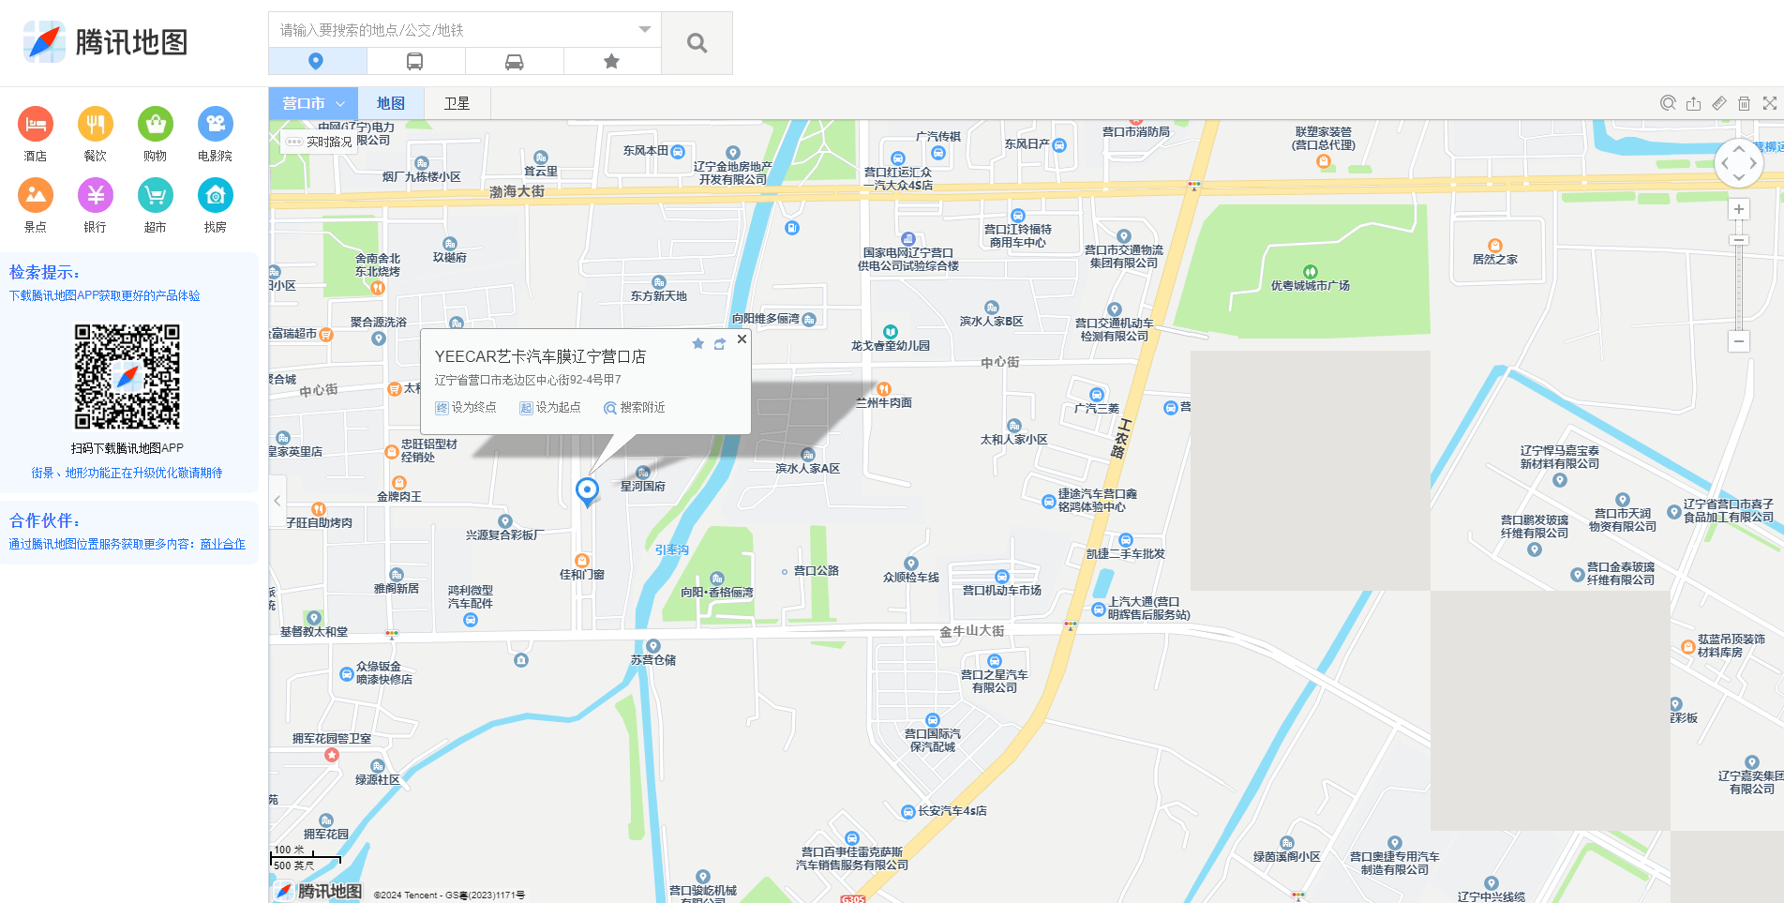Screen dimensions: 1784x903
Task: Select the driving route car icon
Action: [514, 62]
